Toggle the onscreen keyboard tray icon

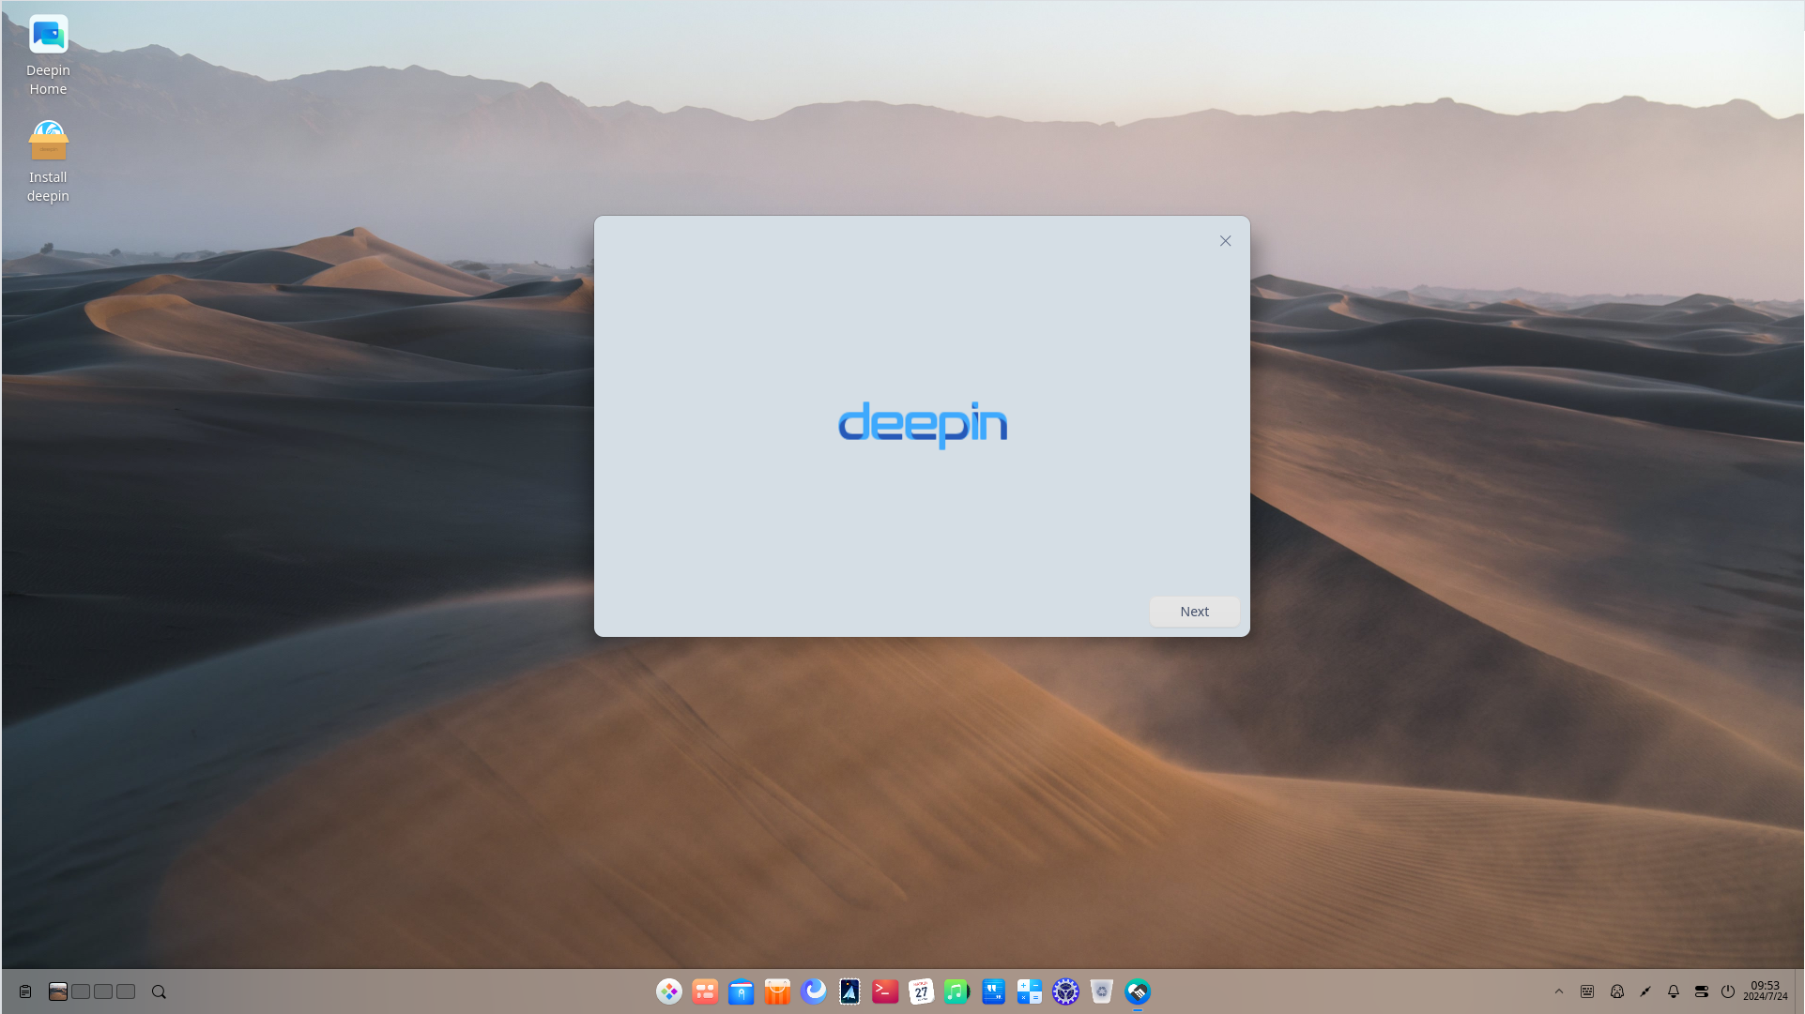pos(1587,991)
